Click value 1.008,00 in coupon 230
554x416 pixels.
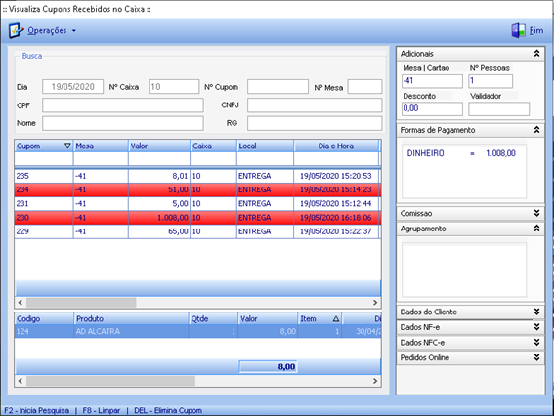(x=172, y=218)
